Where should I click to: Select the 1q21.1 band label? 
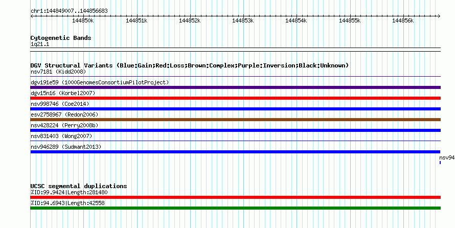tap(40, 44)
